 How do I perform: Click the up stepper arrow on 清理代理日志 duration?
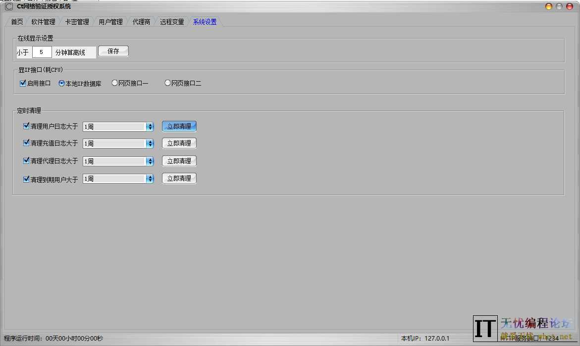[x=150, y=158]
